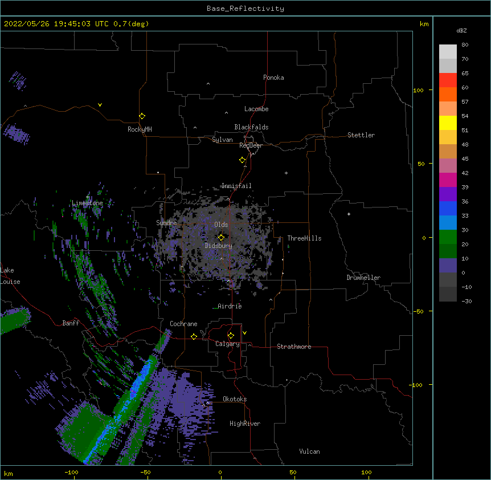Click the Strathmore town label
Screen dimensions: 491x480
[294, 347]
